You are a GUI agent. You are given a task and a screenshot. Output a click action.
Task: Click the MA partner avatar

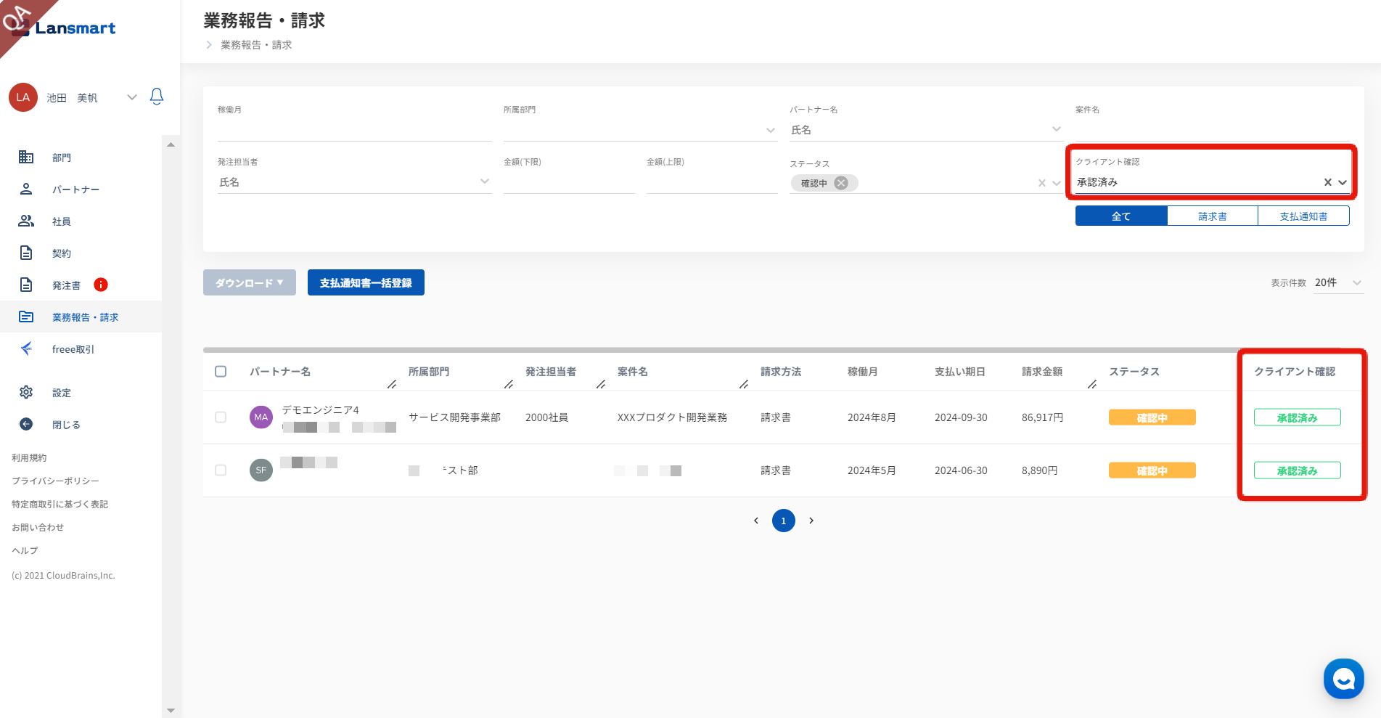tap(261, 417)
